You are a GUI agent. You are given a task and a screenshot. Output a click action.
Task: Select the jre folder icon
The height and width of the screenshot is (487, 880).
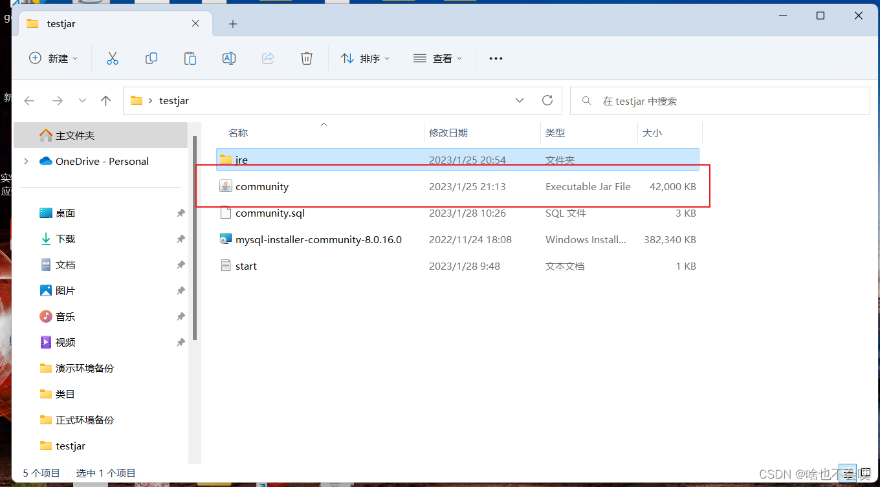(225, 160)
